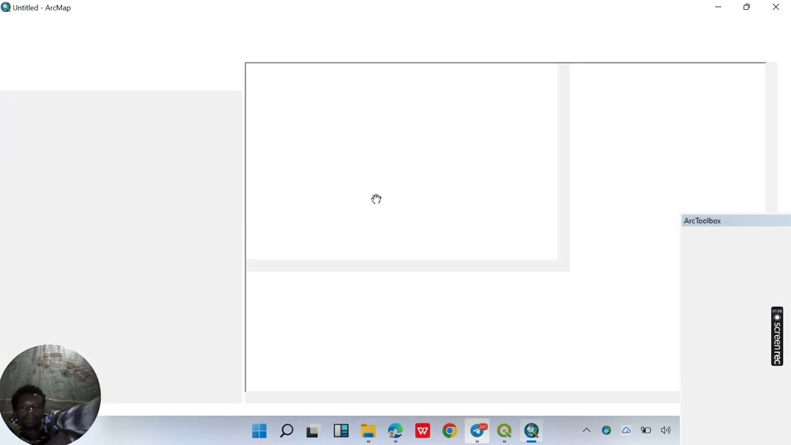Open taskbar Search
This screenshot has width=791, height=445.
[286, 431]
